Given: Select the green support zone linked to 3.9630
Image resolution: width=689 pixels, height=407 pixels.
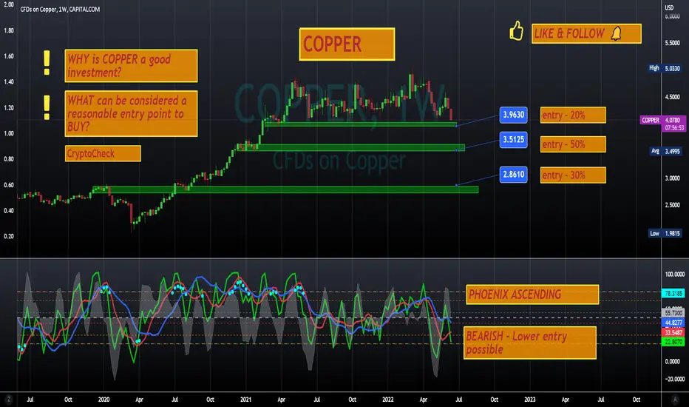Looking at the screenshot, I should (360, 124).
